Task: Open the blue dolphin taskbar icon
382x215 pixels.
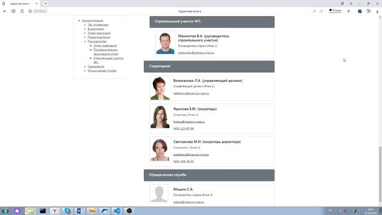Action: [x=104, y=211]
